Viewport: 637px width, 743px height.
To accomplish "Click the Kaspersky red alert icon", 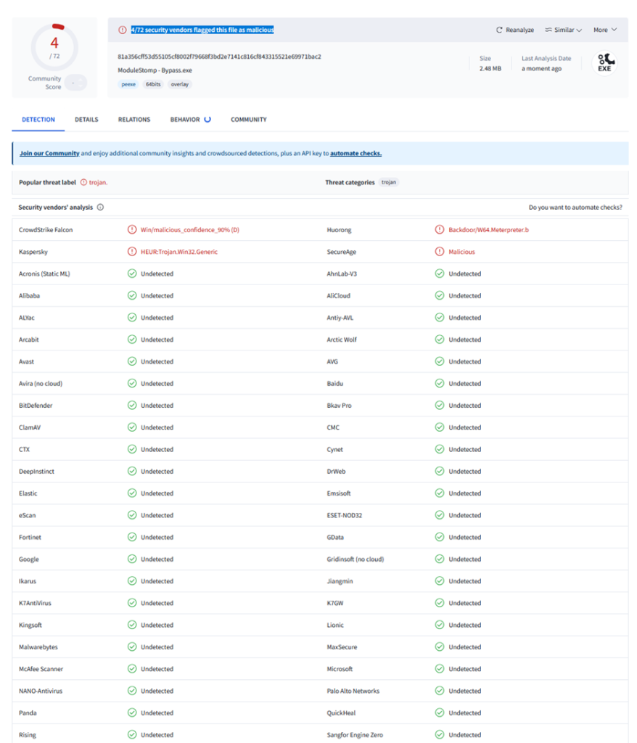I will pos(132,252).
